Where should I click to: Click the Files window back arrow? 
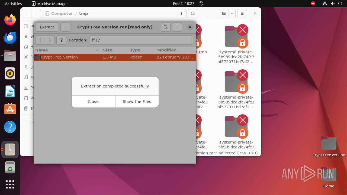click(27, 14)
